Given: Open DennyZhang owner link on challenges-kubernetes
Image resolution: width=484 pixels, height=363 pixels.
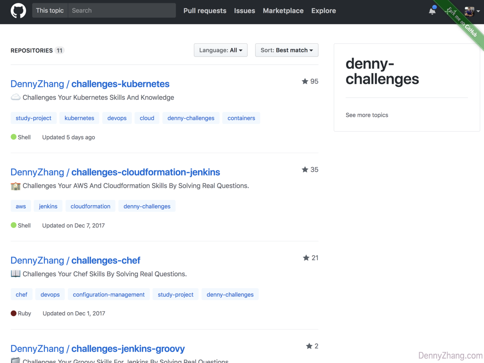Looking at the screenshot, I should pos(37,84).
